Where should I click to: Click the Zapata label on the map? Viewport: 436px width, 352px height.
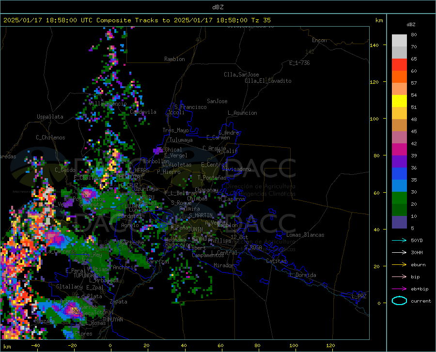[x=119, y=302]
